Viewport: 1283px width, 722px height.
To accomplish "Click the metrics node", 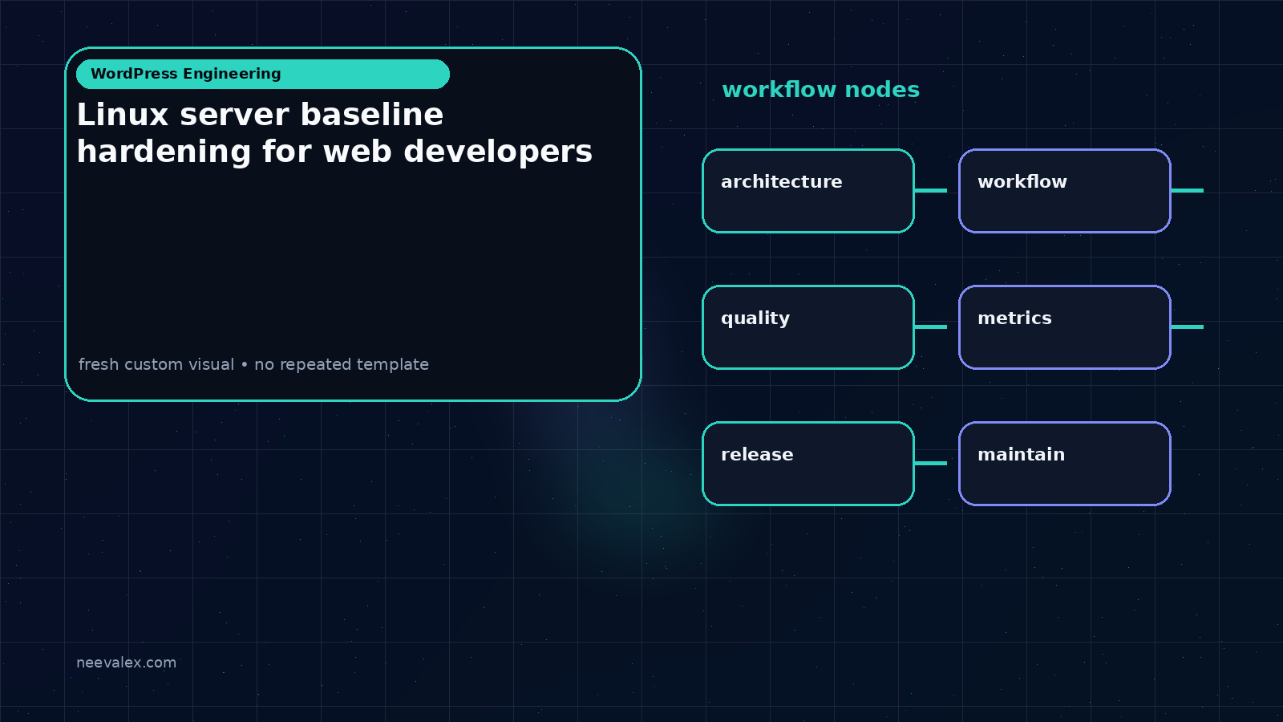I will tap(1065, 327).
